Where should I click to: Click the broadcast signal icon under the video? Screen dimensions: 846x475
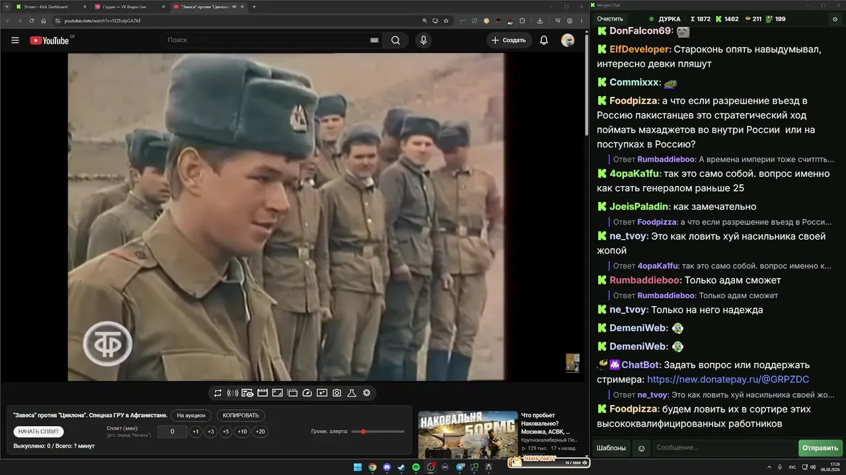233,393
